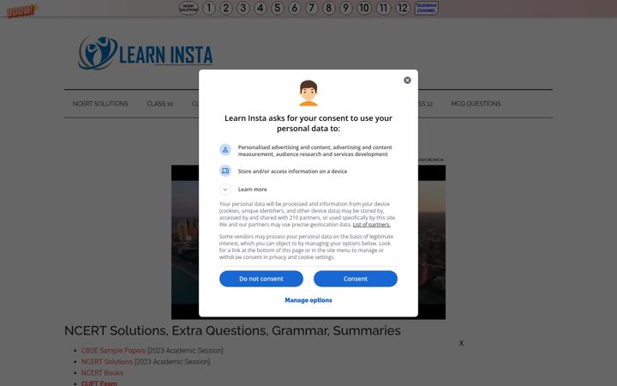Click the class 6 circle icon
This screenshot has height=386, width=617.
point(294,8)
